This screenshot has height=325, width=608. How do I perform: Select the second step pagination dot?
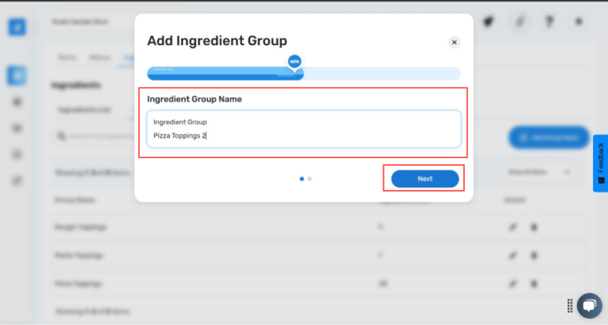(x=309, y=179)
